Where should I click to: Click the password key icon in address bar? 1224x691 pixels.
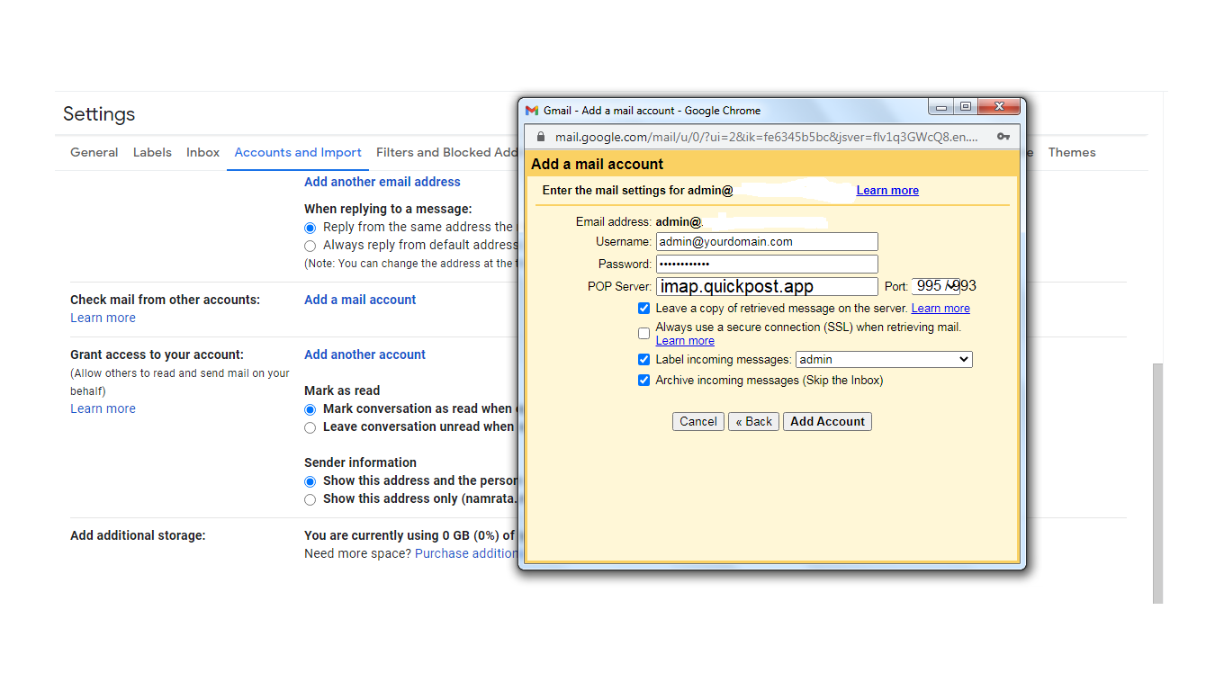(x=1003, y=138)
